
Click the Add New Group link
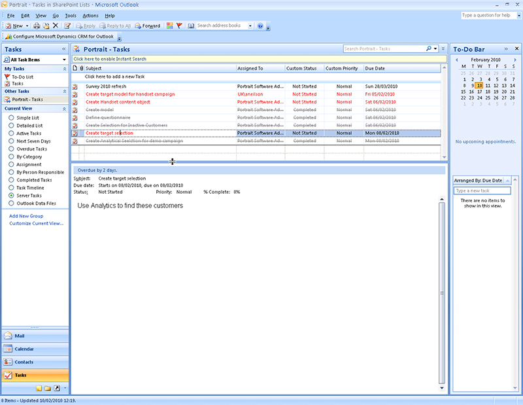pyautogui.click(x=26, y=216)
